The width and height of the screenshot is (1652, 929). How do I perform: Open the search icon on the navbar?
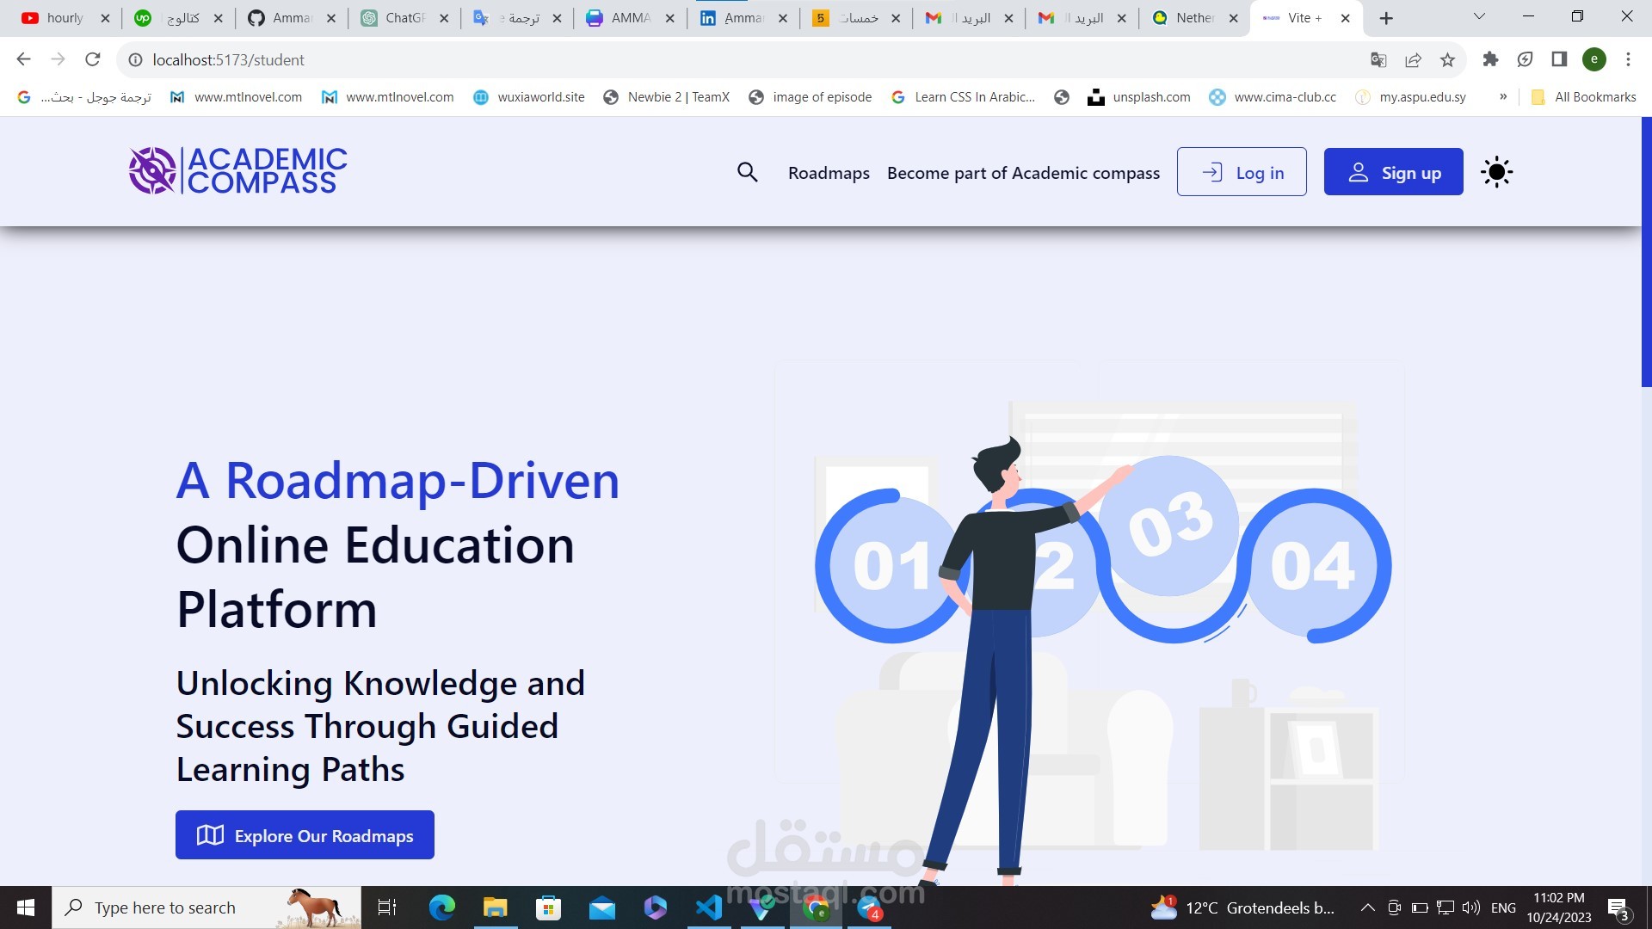(x=747, y=172)
